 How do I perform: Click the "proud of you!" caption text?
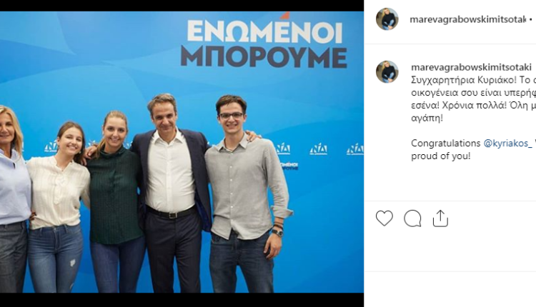441,156
